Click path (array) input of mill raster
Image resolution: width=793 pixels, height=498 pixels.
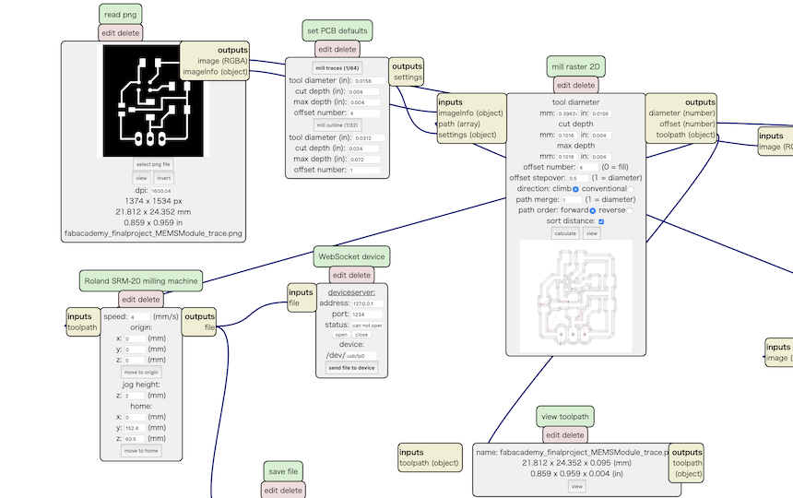point(460,124)
